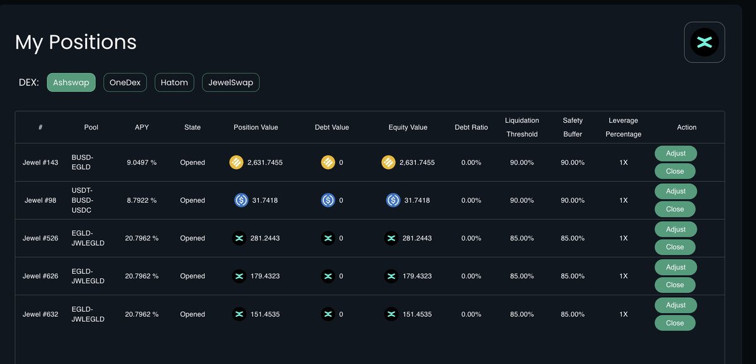The height and width of the screenshot is (364, 756).
Task: Click the USDT-BUSD-USDC pool name
Action: [83, 200]
